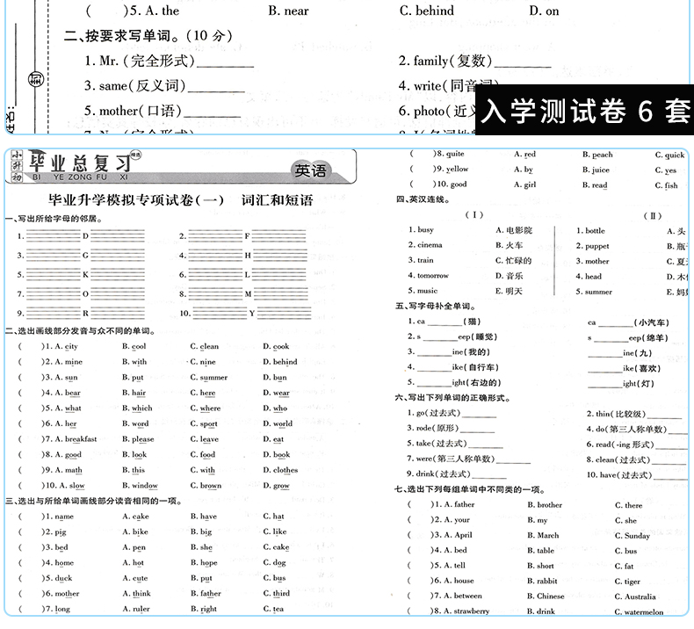Select option A. city in question 1

click(67, 347)
